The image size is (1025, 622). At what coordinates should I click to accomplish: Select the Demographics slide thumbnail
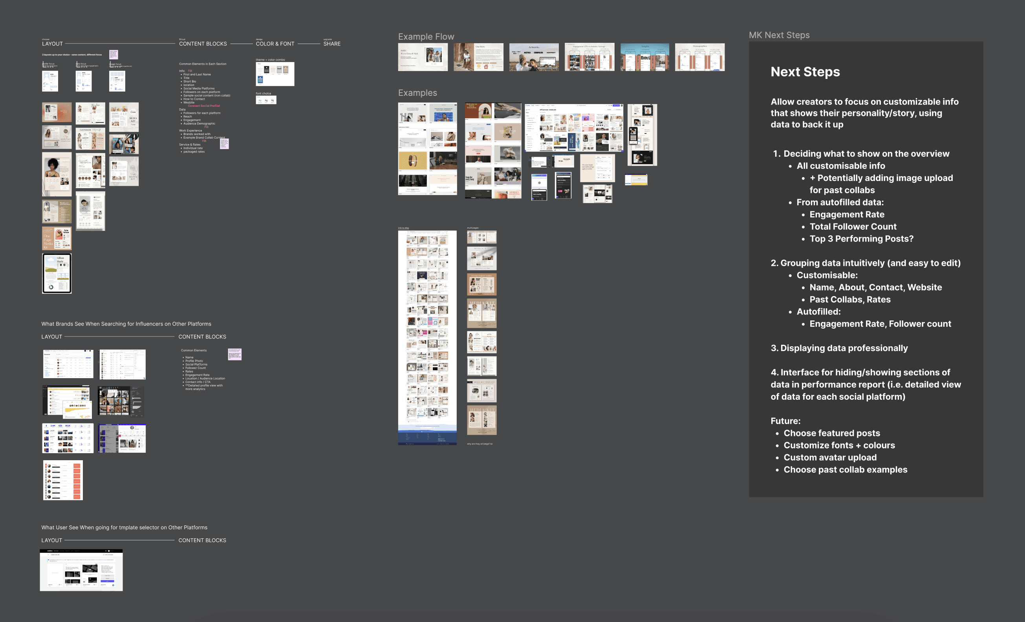(699, 57)
